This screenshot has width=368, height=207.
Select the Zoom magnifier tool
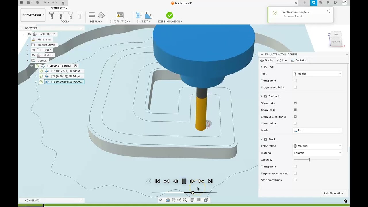click(179, 200)
